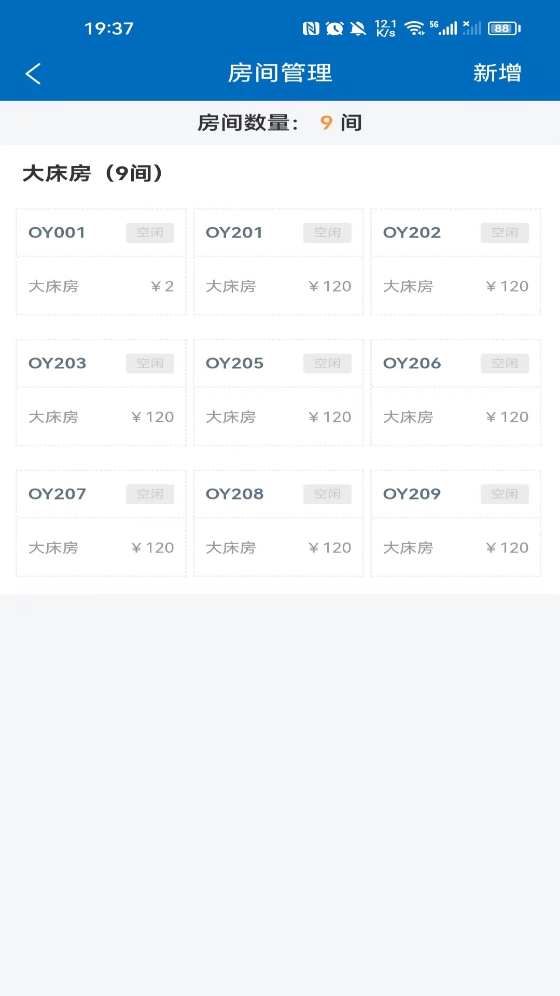The image size is (560, 996).
Task: Open room OY001 card
Action: [x=101, y=262]
